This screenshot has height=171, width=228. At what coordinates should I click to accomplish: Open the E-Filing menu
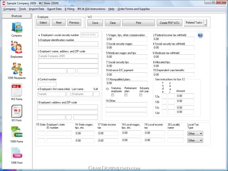pos(69,9)
